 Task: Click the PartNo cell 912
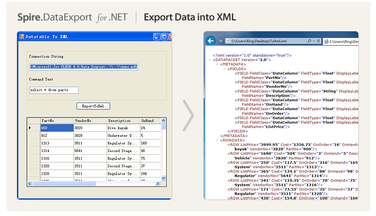click(57, 136)
